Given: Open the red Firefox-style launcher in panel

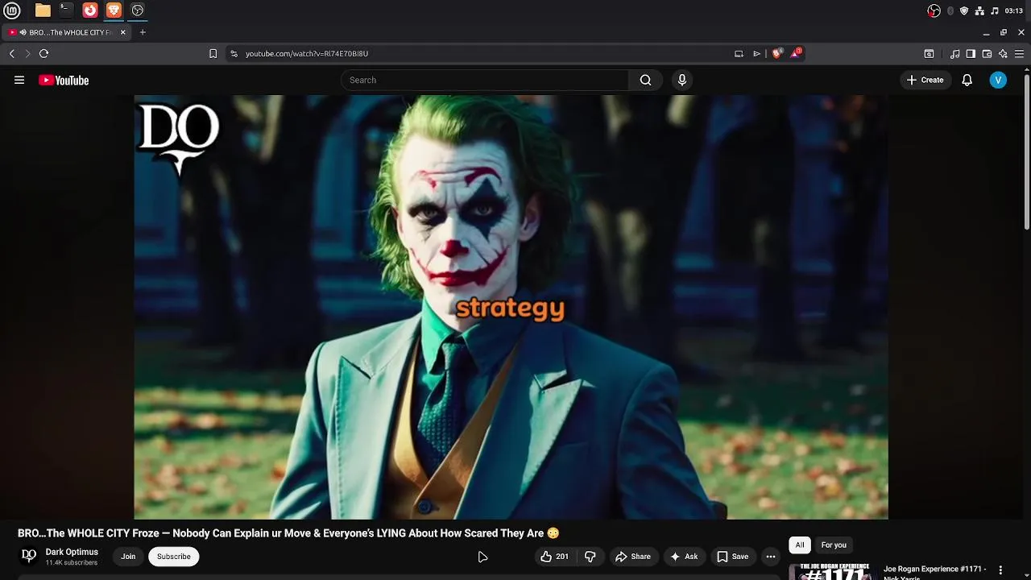Looking at the screenshot, I should pyautogui.click(x=90, y=10).
